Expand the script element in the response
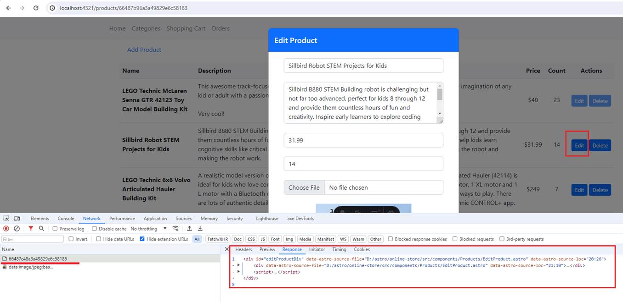 point(238,272)
